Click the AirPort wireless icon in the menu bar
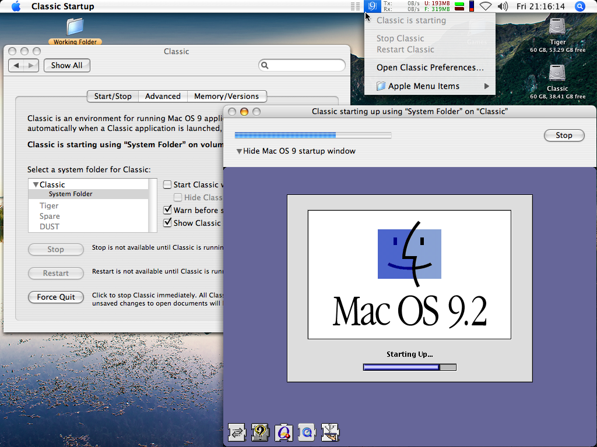Image resolution: width=597 pixels, height=447 pixels. point(486,6)
